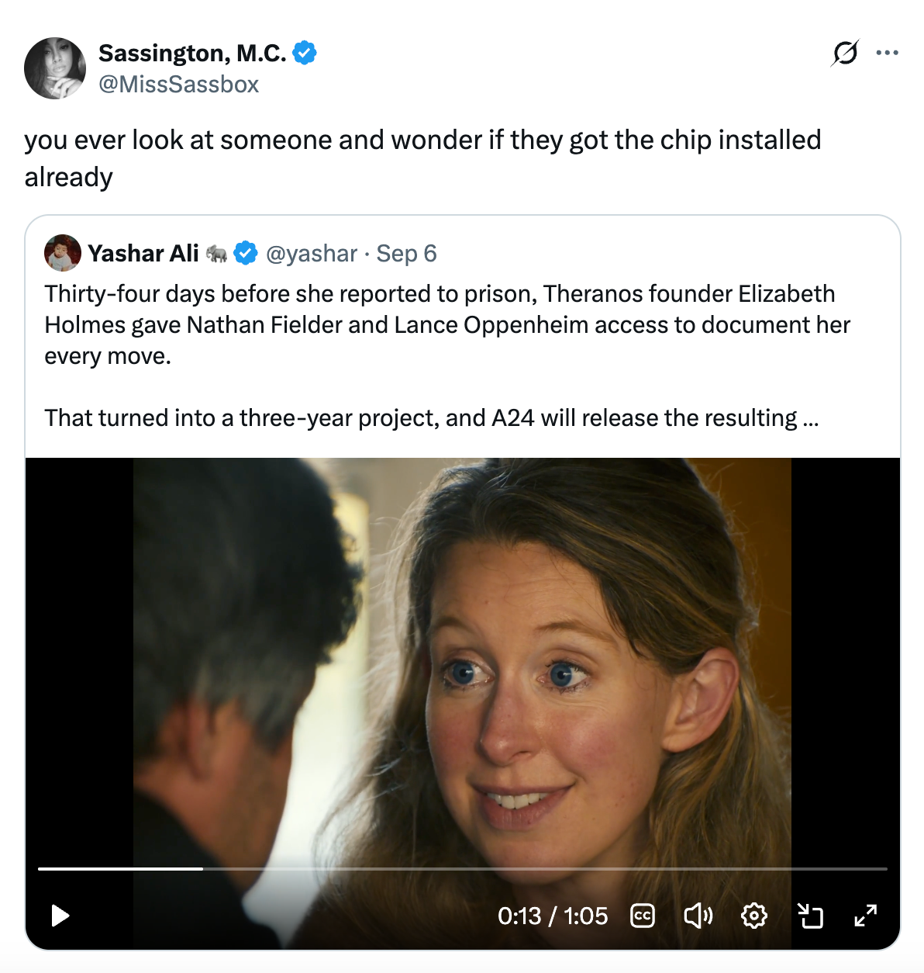
Task: Click Yashar Ali's verified badge
Action: click(246, 253)
